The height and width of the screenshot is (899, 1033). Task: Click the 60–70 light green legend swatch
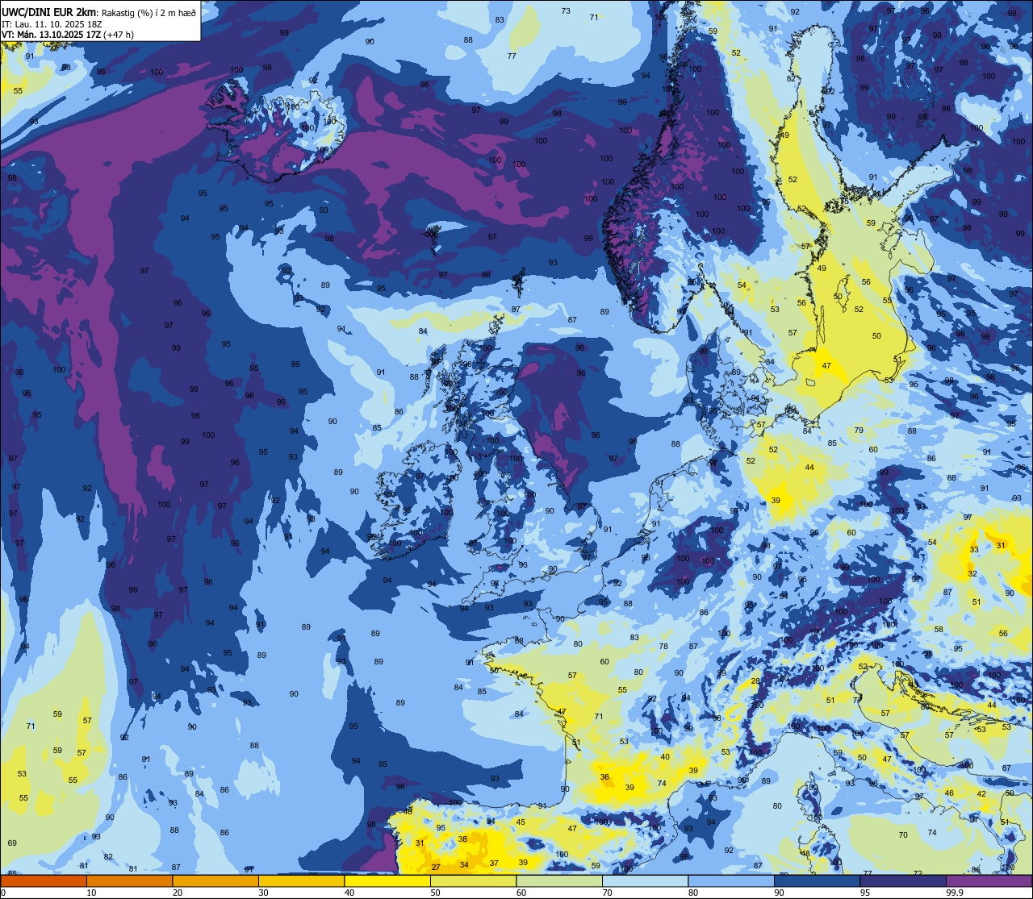[559, 880]
